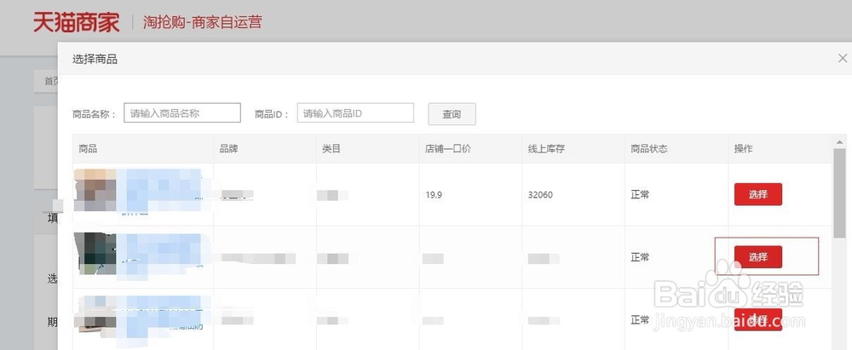Image resolution: width=852 pixels, height=350 pixels.
Task: Close the 选择商品 dialog
Action: click(843, 58)
